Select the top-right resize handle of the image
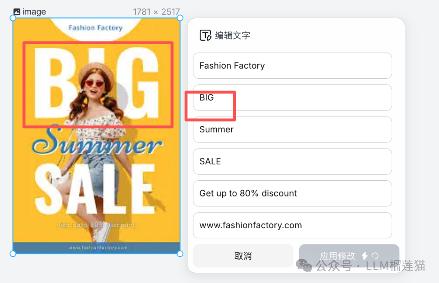 (180, 18)
